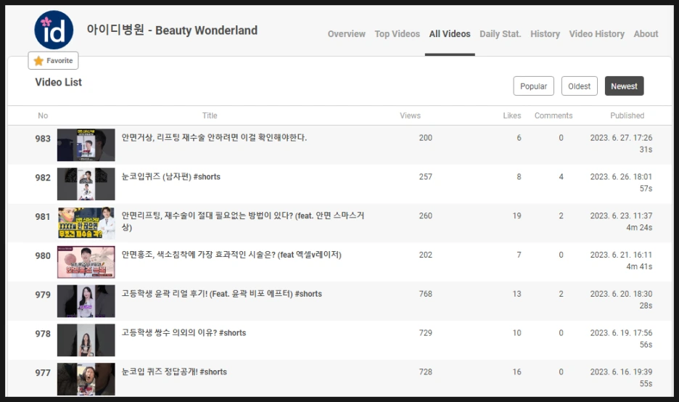The height and width of the screenshot is (402, 679).
Task: Open video title '고등학생 윤곽 리얼 후기!'
Action: click(x=222, y=294)
